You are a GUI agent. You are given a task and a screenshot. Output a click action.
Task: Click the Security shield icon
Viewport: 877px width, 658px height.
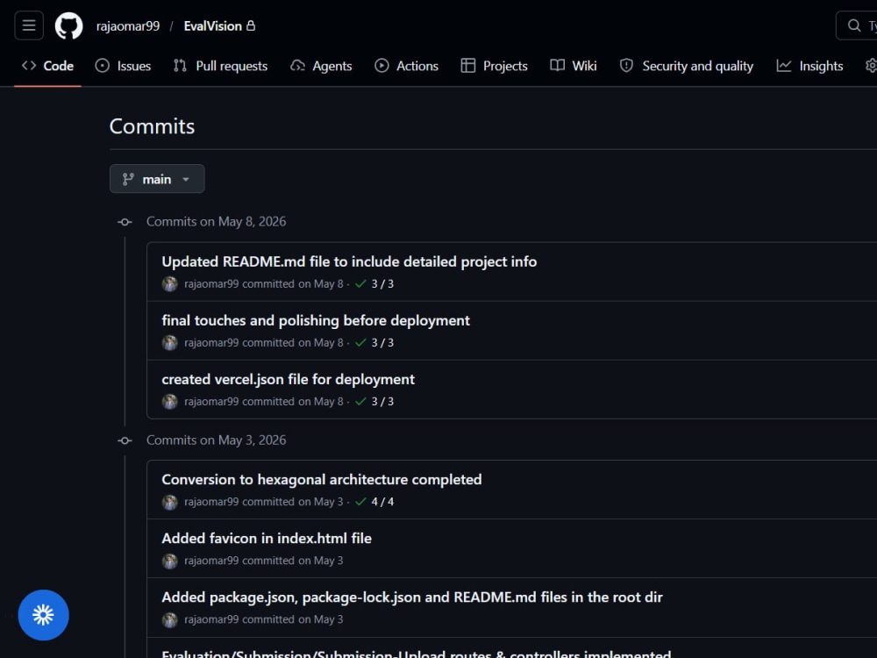[626, 66]
